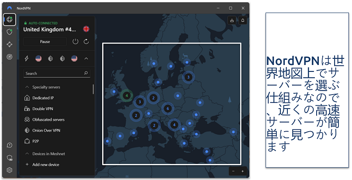The height and width of the screenshot is (180, 352).
Task: Disconnect using the power icon
Action: 75,41
